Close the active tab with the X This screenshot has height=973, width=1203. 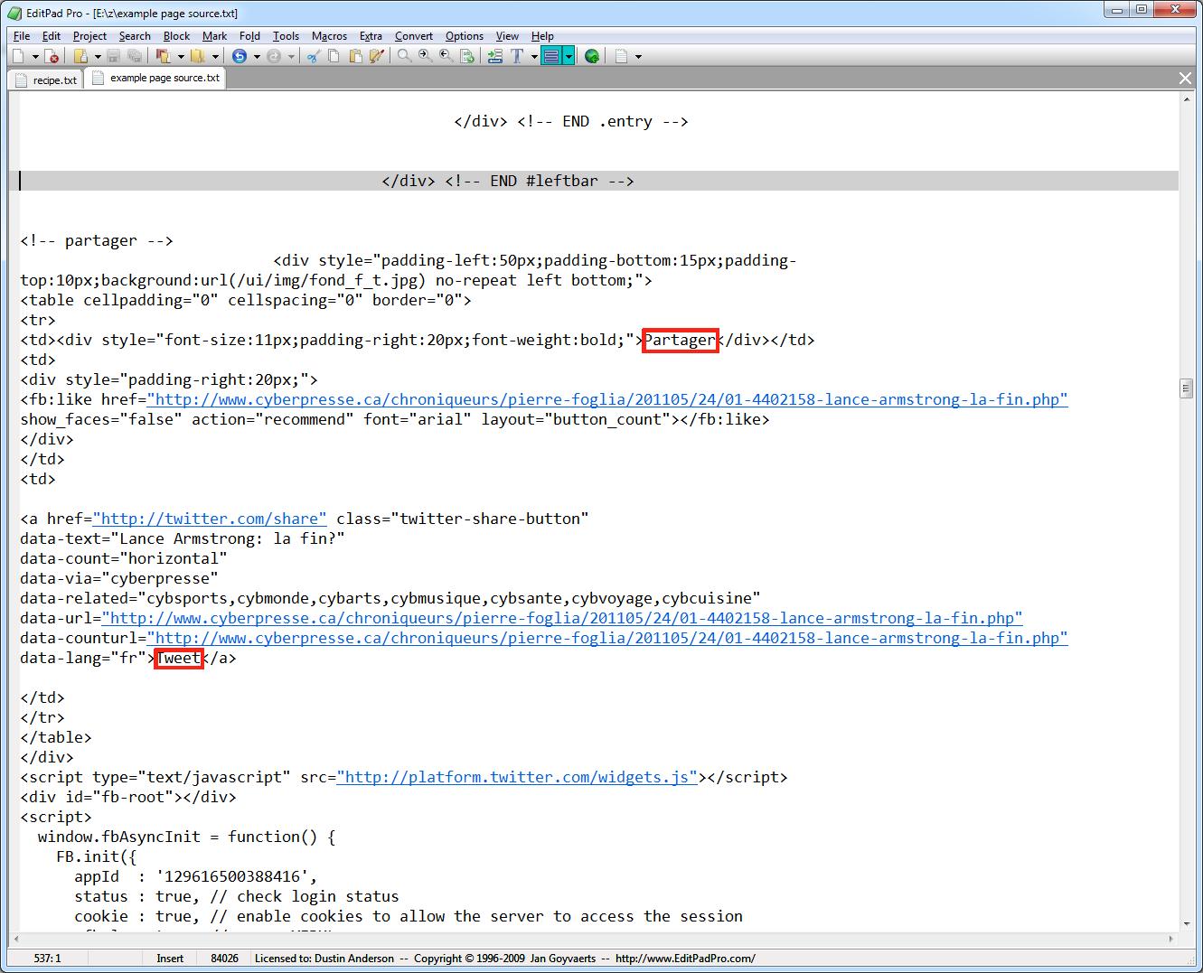click(1185, 79)
